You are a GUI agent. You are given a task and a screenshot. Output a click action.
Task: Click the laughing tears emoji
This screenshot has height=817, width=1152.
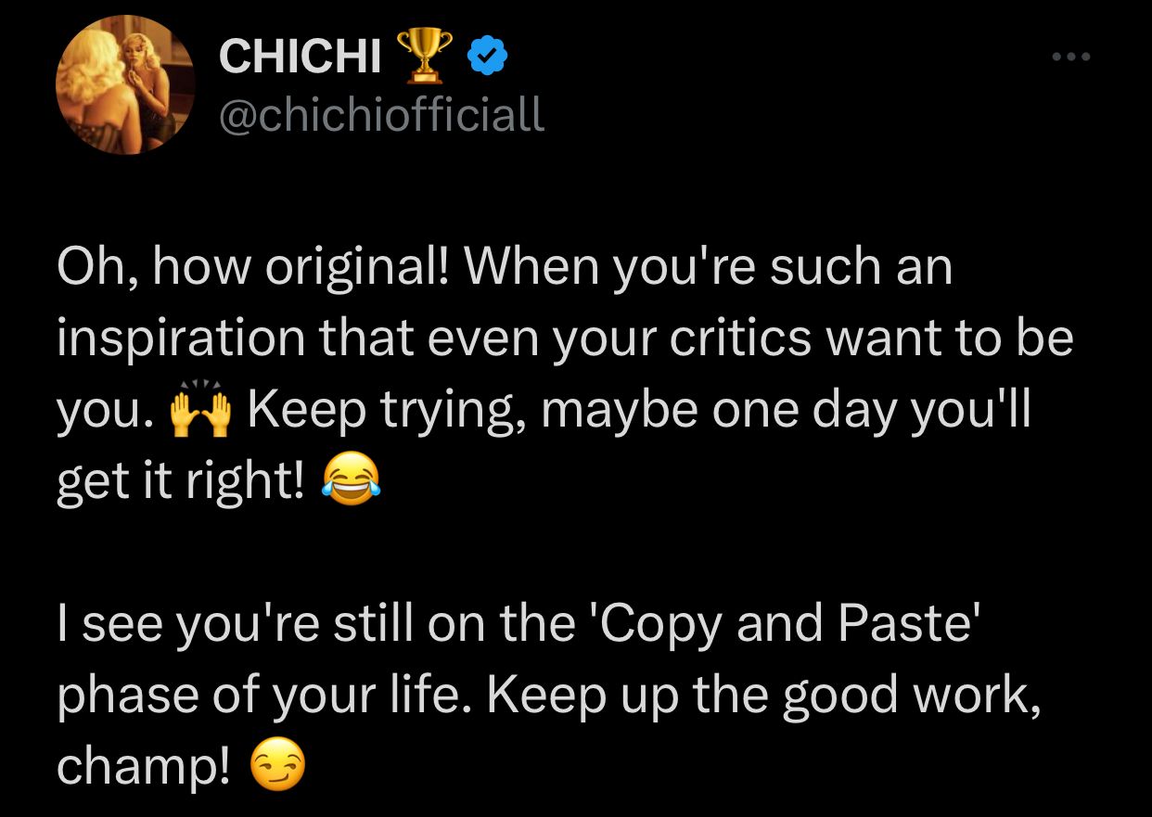pos(350,484)
